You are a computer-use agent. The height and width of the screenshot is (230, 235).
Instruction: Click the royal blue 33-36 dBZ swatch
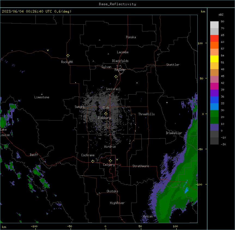pyautogui.click(x=214, y=100)
